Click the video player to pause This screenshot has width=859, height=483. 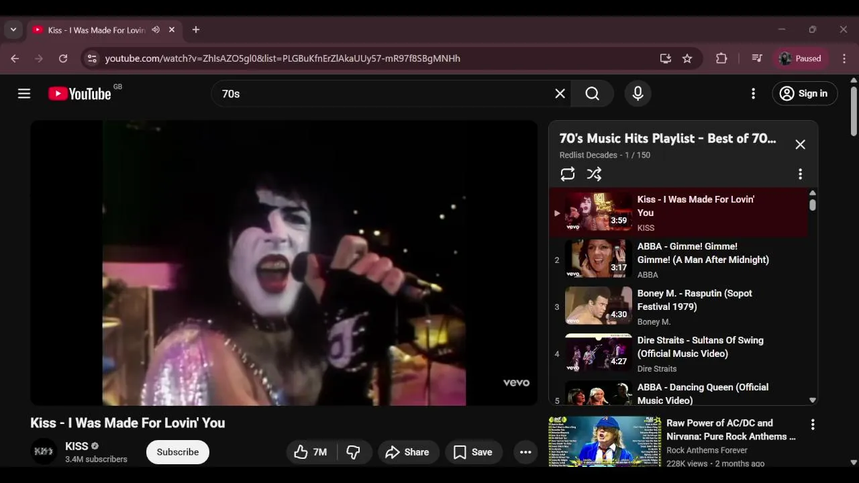pos(284,263)
